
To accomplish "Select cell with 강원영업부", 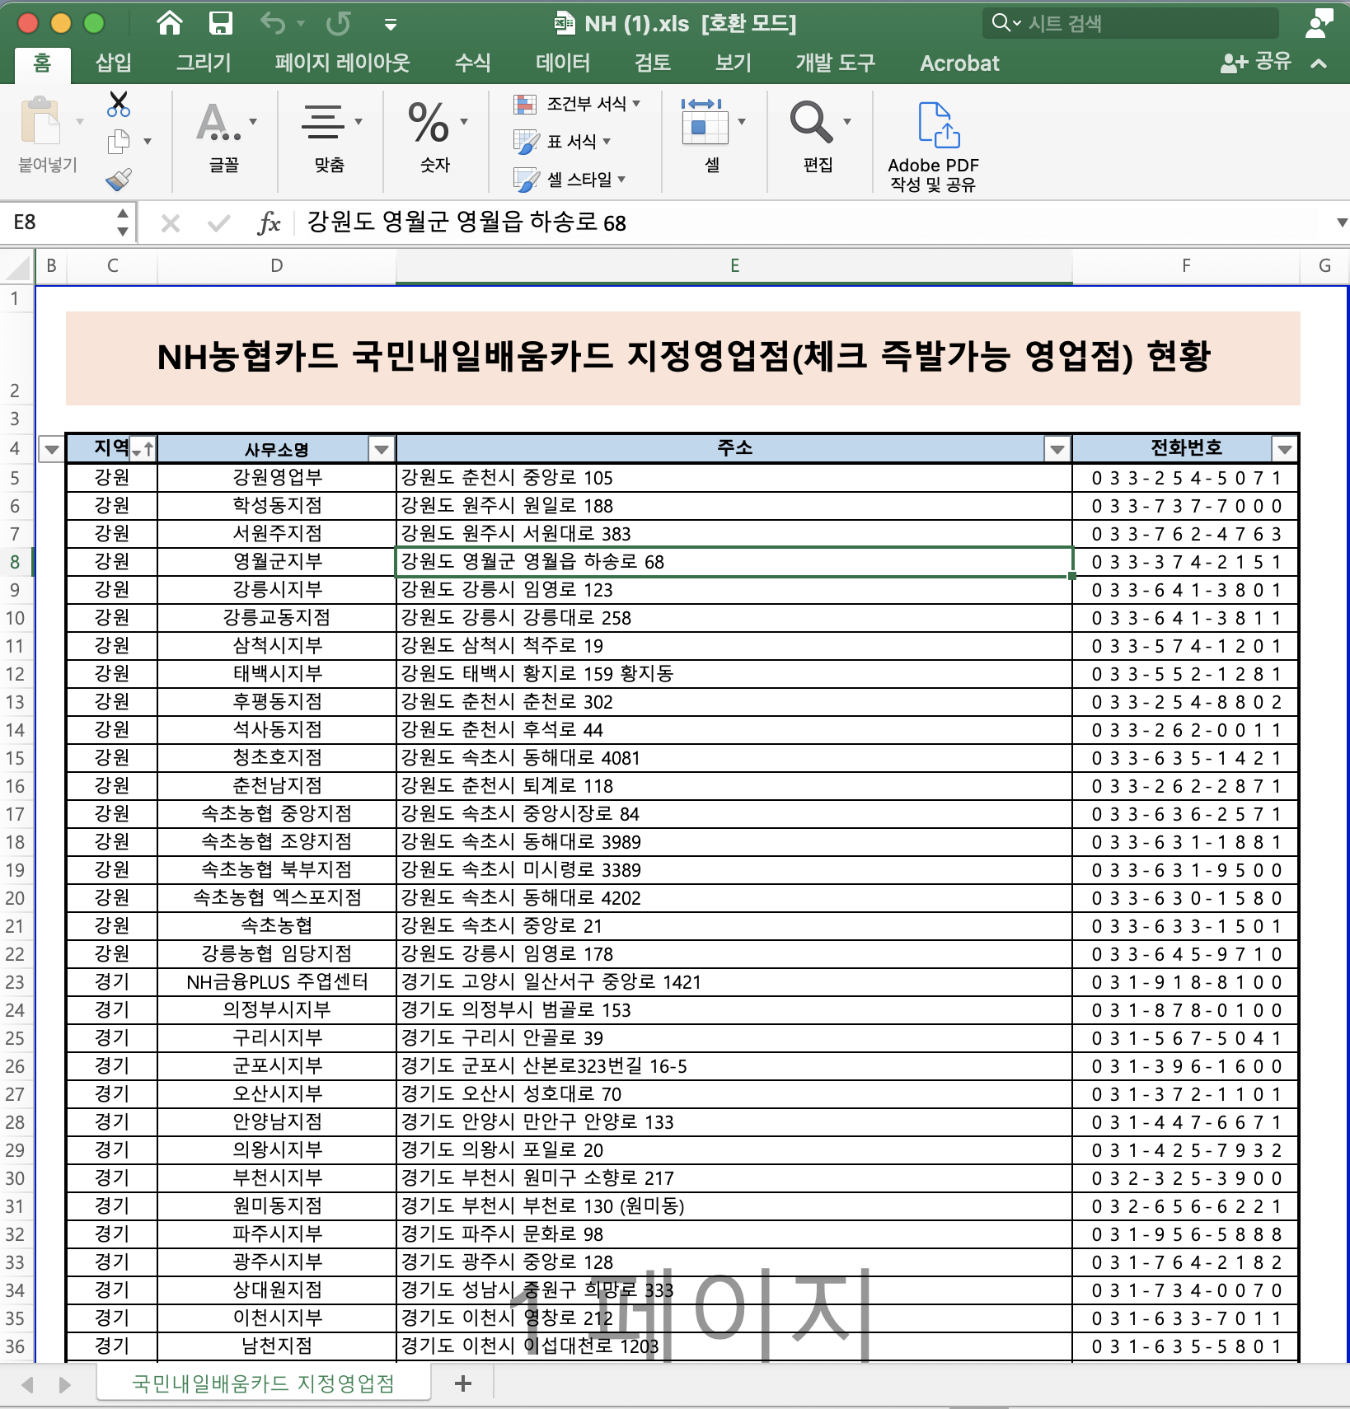I will [x=276, y=478].
